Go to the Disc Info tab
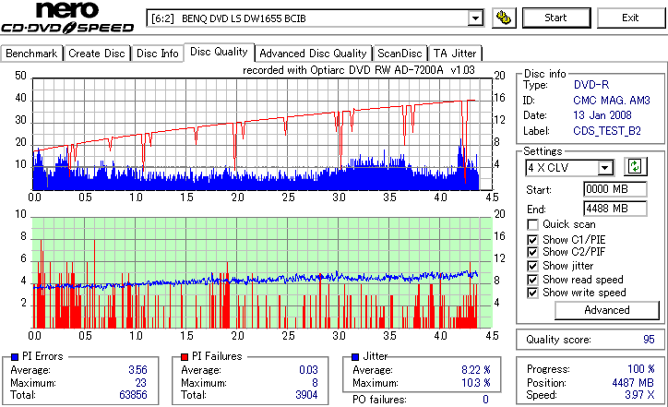This screenshot has width=668, height=407. point(157,54)
